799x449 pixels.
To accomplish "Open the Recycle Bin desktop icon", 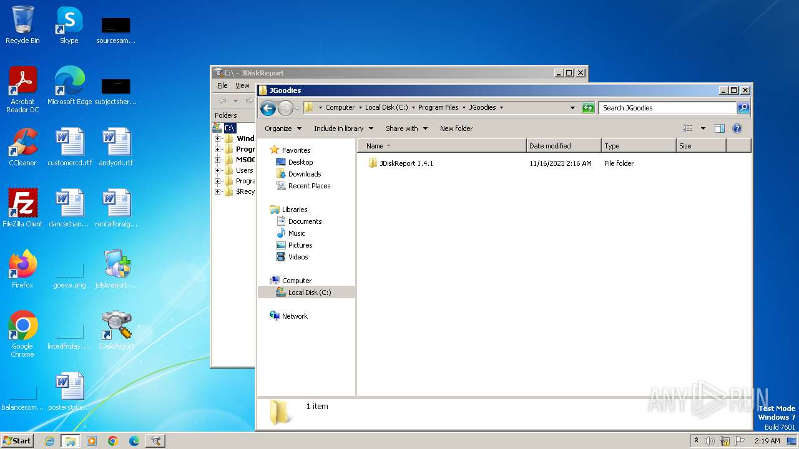I will (22, 25).
